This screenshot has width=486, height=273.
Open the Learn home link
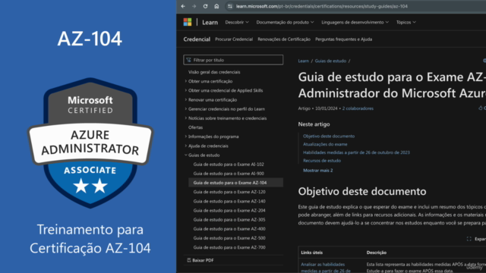click(210, 22)
